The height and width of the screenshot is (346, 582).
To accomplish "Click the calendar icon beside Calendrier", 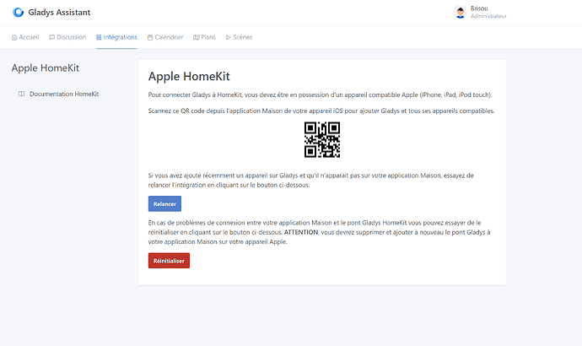I will (x=150, y=37).
